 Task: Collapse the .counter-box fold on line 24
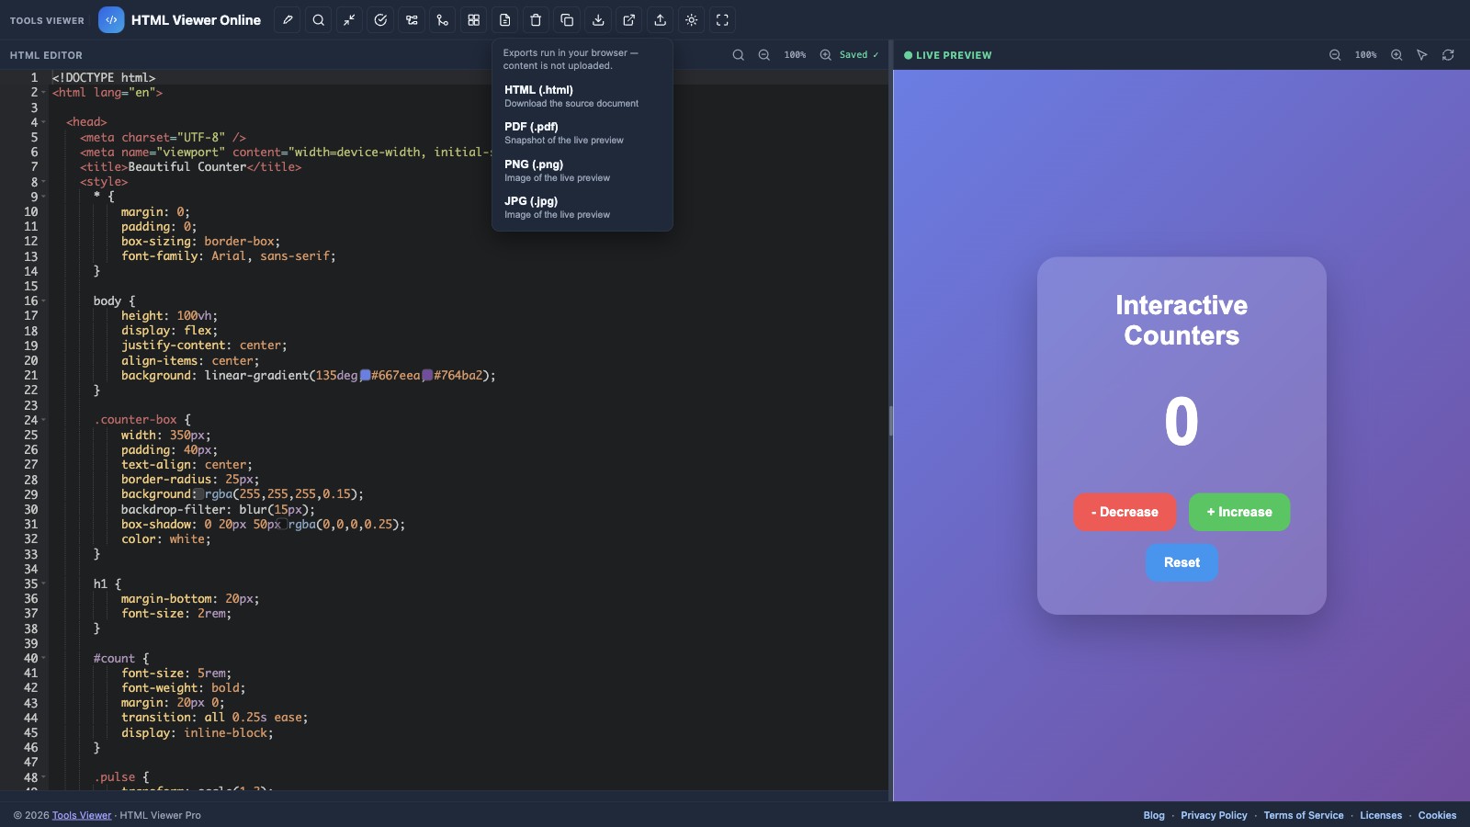pyautogui.click(x=43, y=420)
